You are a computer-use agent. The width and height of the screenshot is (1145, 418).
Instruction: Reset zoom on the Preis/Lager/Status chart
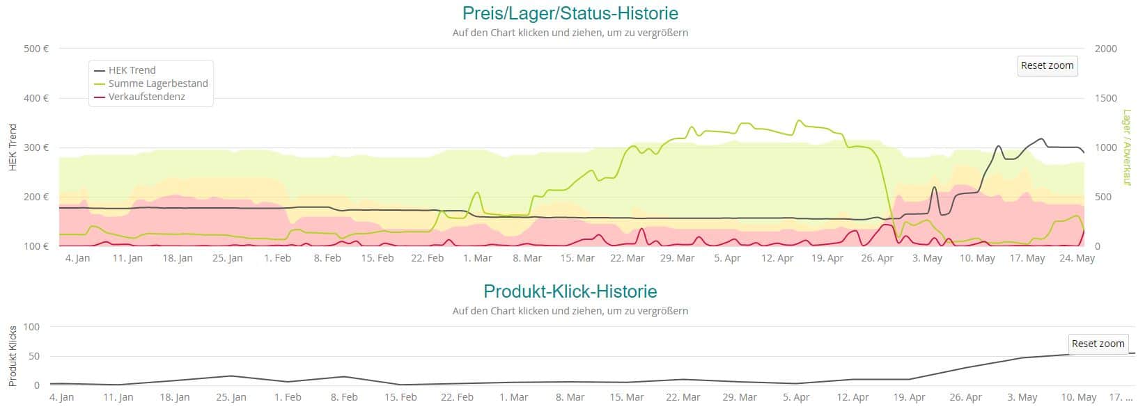pos(1047,65)
